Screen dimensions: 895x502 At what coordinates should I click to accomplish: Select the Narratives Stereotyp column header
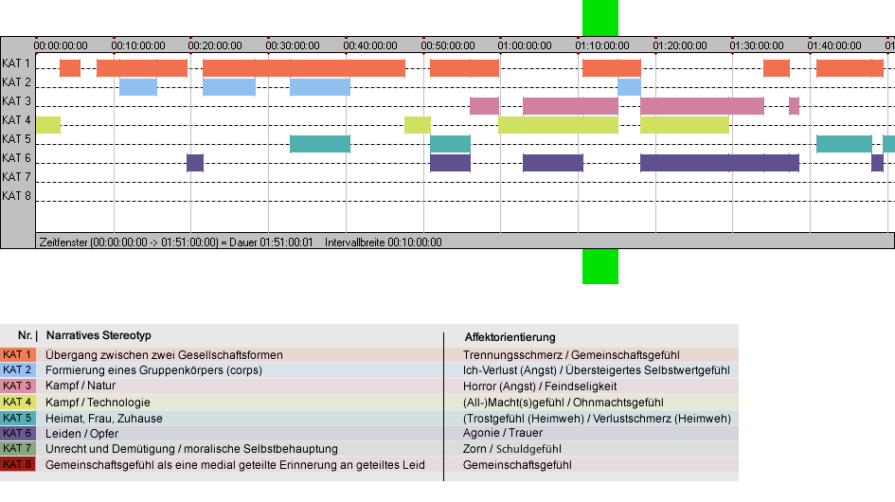click(x=98, y=335)
